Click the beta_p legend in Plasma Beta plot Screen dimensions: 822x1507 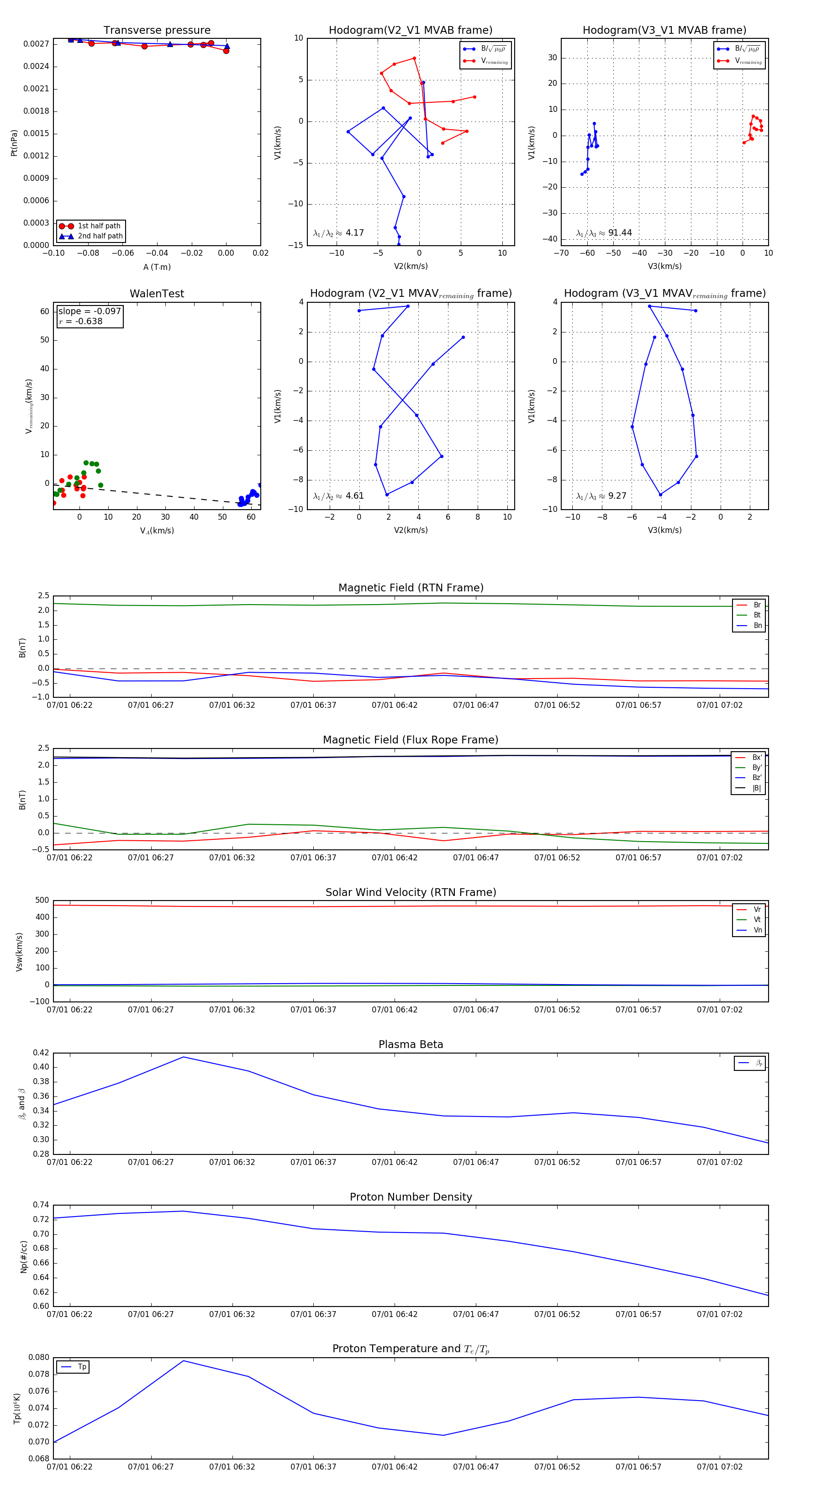click(750, 1064)
